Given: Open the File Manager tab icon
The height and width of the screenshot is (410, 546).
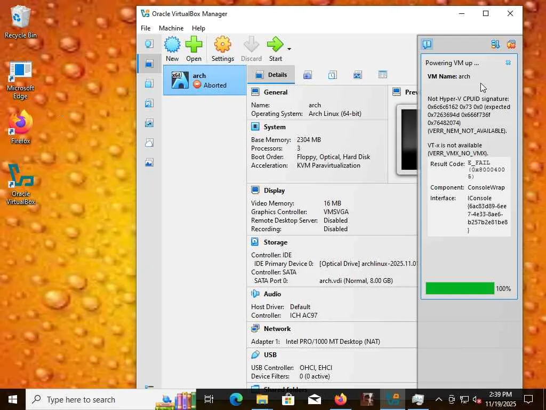Looking at the screenshot, I should (383, 75).
